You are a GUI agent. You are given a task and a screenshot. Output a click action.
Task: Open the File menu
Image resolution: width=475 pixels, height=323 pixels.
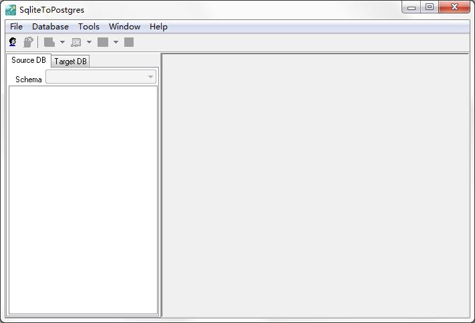click(16, 27)
